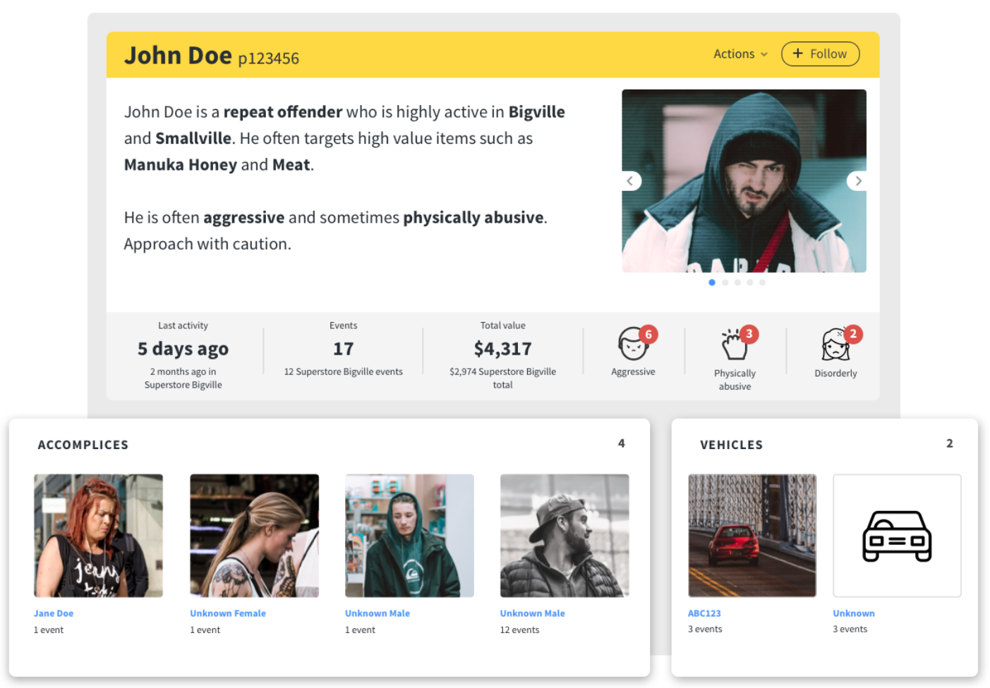Click the Disorderly behavior icon
990x688 pixels.
tap(835, 345)
